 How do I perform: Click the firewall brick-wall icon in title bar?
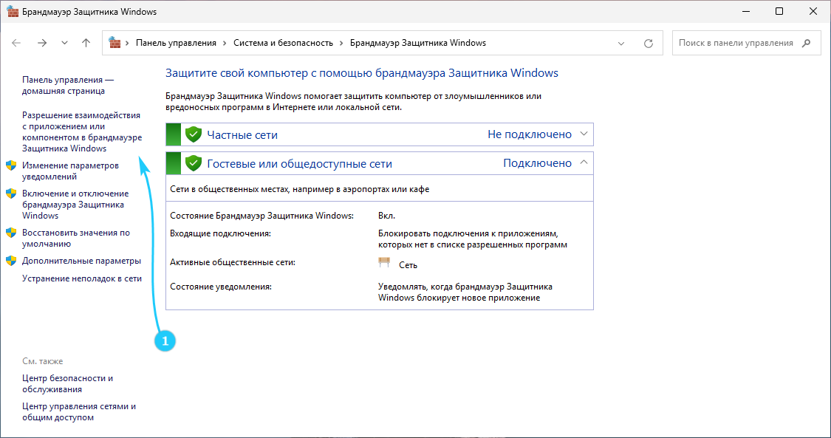click(x=13, y=11)
